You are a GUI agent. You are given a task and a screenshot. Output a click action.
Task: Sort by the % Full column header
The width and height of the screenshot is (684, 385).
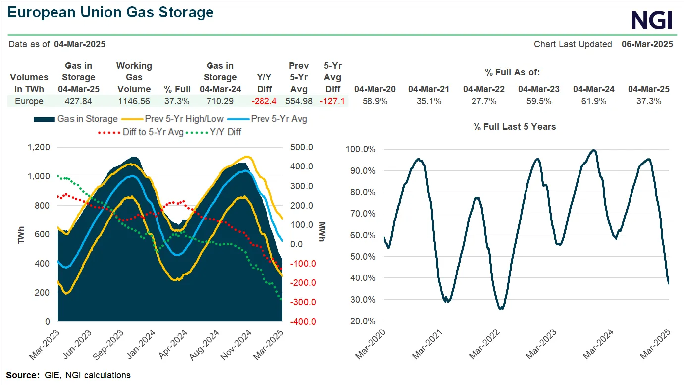(x=177, y=89)
